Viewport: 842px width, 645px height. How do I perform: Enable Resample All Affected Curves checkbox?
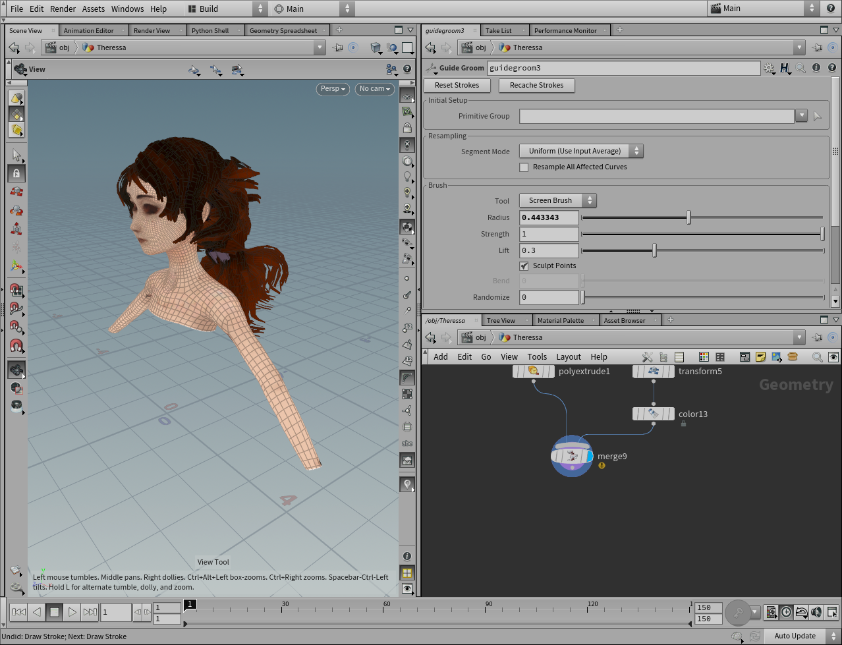point(524,167)
